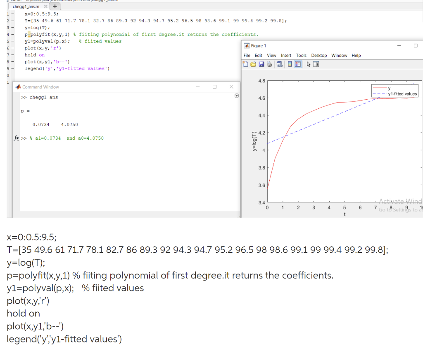Click plot(x,y1,'b--') on editor line 8

point(47,62)
